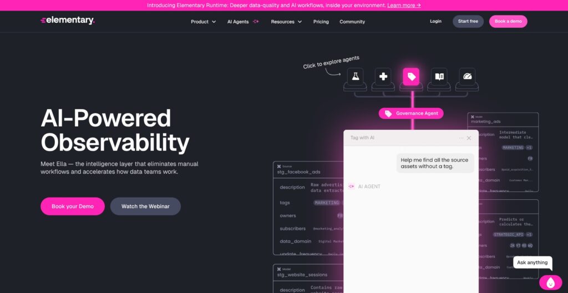Go to the Pricing page
Viewport: 568px width, 293px height.
[x=321, y=22]
